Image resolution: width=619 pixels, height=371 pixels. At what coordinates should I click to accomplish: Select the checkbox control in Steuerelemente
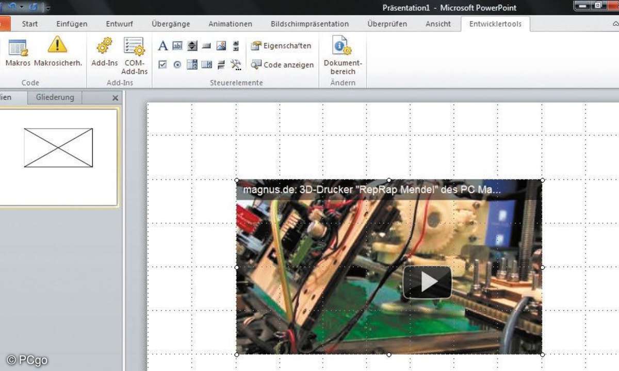coord(162,64)
